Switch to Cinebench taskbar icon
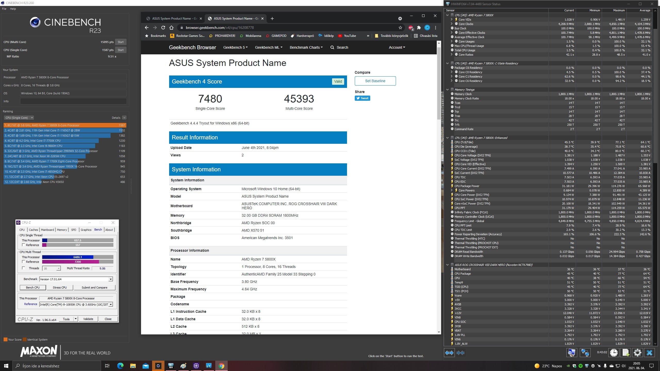The width and height of the screenshot is (660, 371). [x=158, y=366]
